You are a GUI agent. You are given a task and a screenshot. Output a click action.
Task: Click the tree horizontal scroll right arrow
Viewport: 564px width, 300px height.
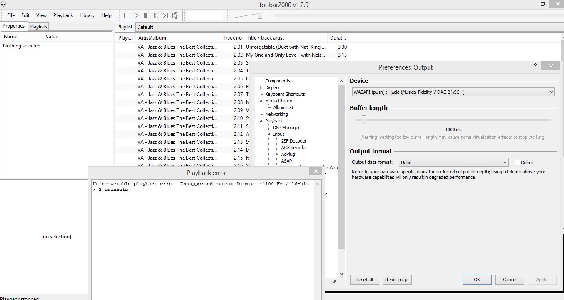[335, 281]
